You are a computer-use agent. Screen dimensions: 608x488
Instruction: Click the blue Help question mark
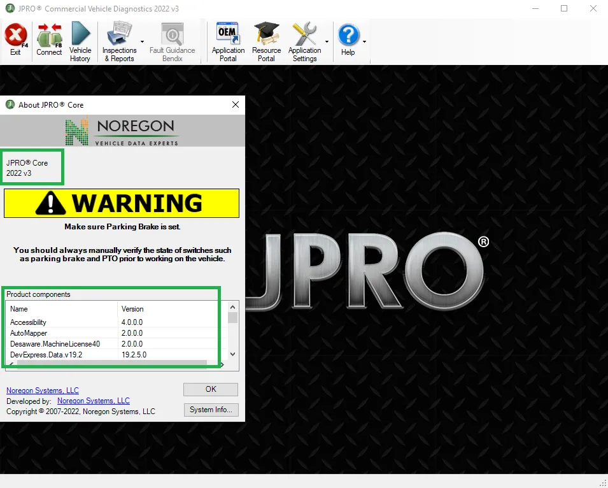click(x=348, y=35)
